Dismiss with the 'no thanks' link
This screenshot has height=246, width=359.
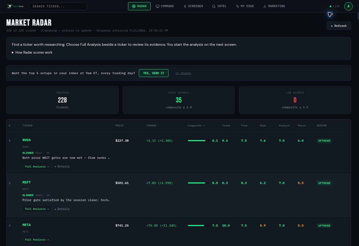coord(183,73)
